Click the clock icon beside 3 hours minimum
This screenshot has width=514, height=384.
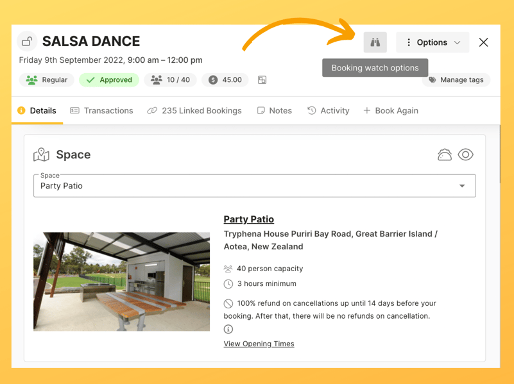[x=228, y=284]
